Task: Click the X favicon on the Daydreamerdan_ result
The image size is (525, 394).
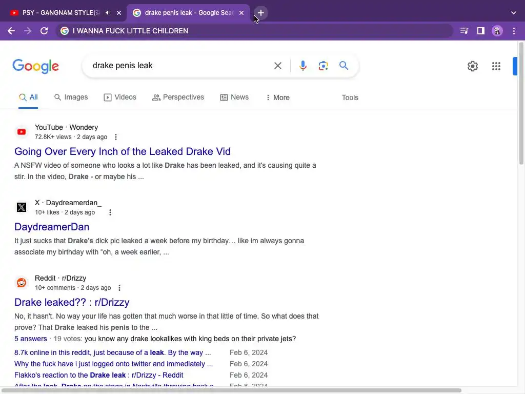Action: point(22,207)
